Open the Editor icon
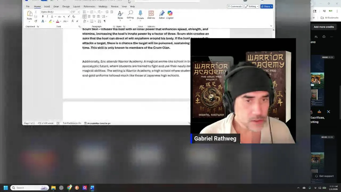Image resolution: width=341 pixels, height=192 pixels. (162, 15)
